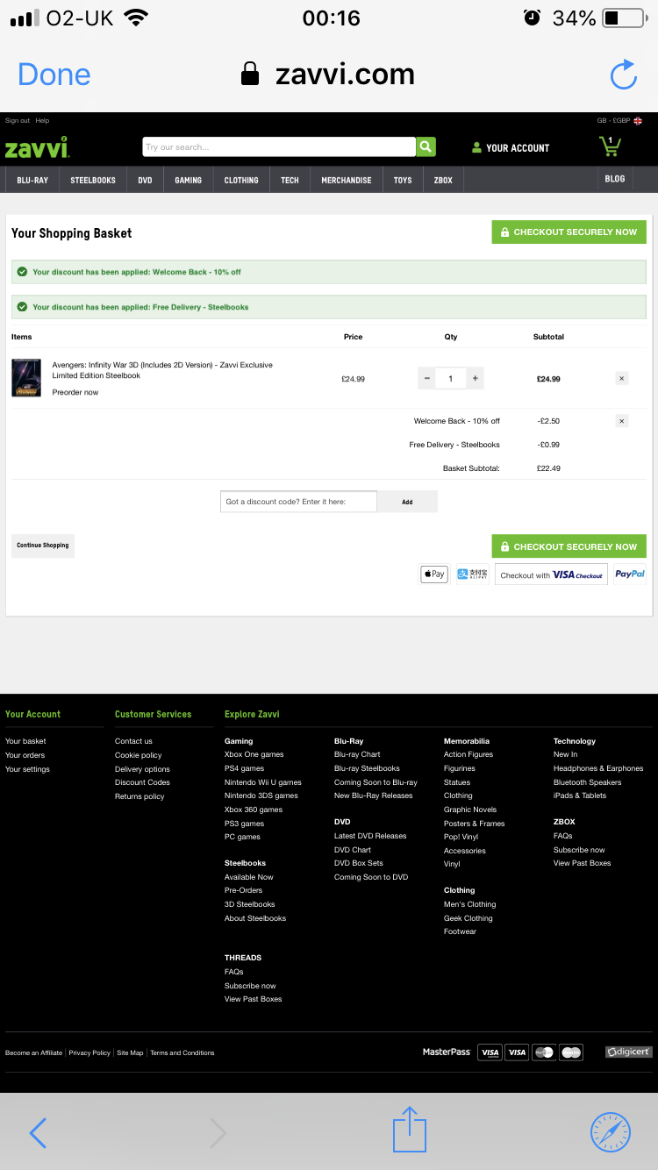Click the top Checkout Securely Now button
The image size is (658, 1170).
click(569, 232)
